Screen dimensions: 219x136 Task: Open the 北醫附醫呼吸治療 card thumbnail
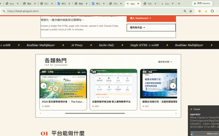[113, 84]
